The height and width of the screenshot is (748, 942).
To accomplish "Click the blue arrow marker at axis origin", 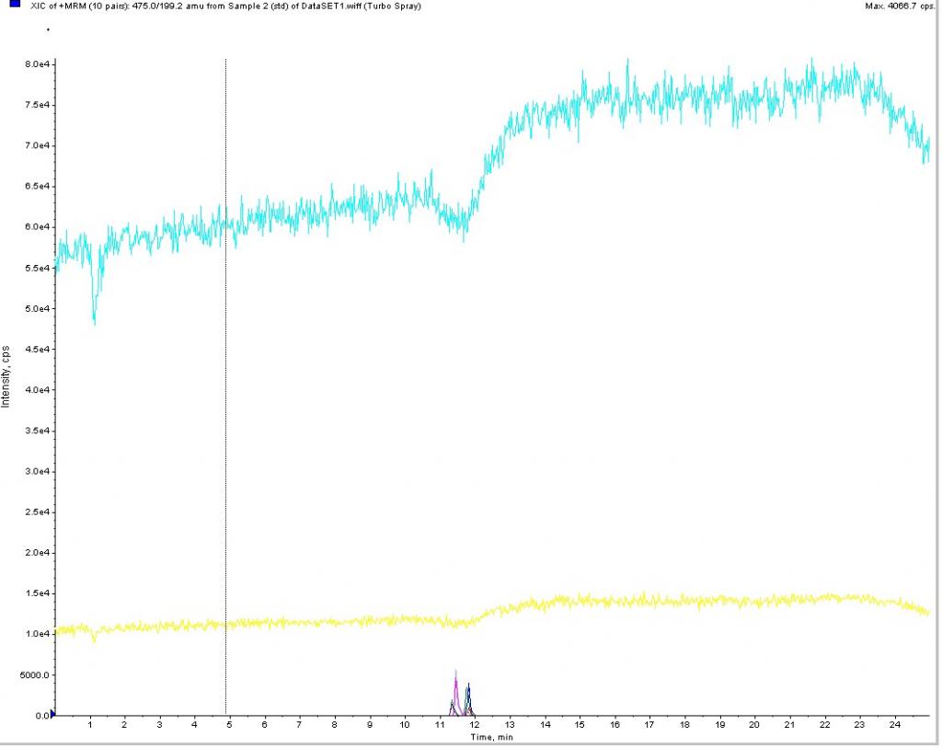I will (x=52, y=714).
